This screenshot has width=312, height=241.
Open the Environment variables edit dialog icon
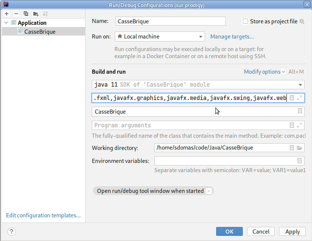299,161
